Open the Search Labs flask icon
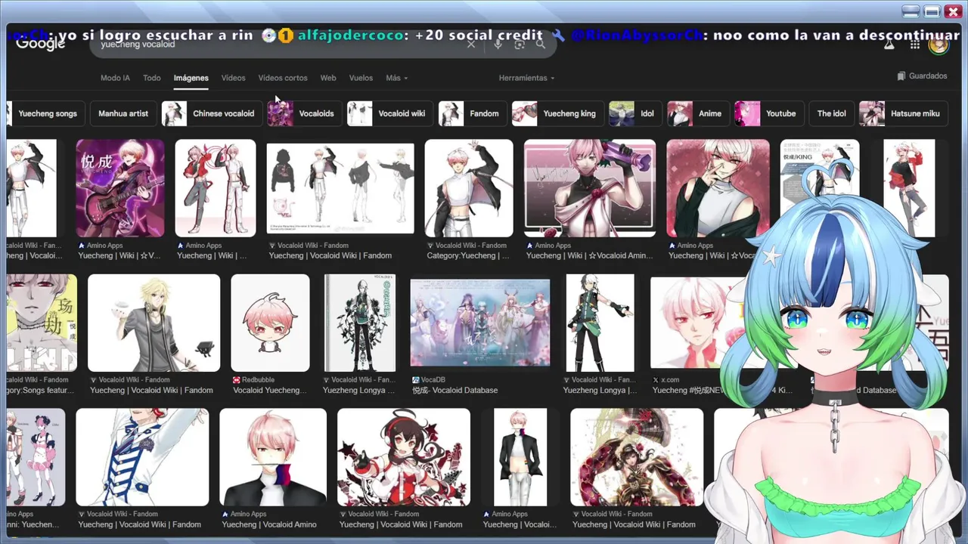This screenshot has width=968, height=544. point(889,45)
